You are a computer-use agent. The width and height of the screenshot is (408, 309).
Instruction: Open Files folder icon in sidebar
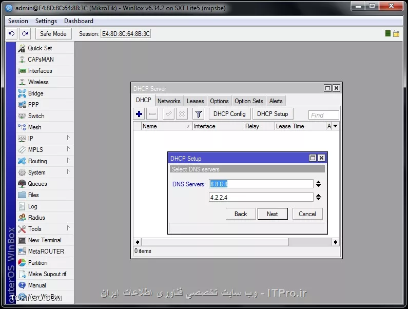pos(22,195)
